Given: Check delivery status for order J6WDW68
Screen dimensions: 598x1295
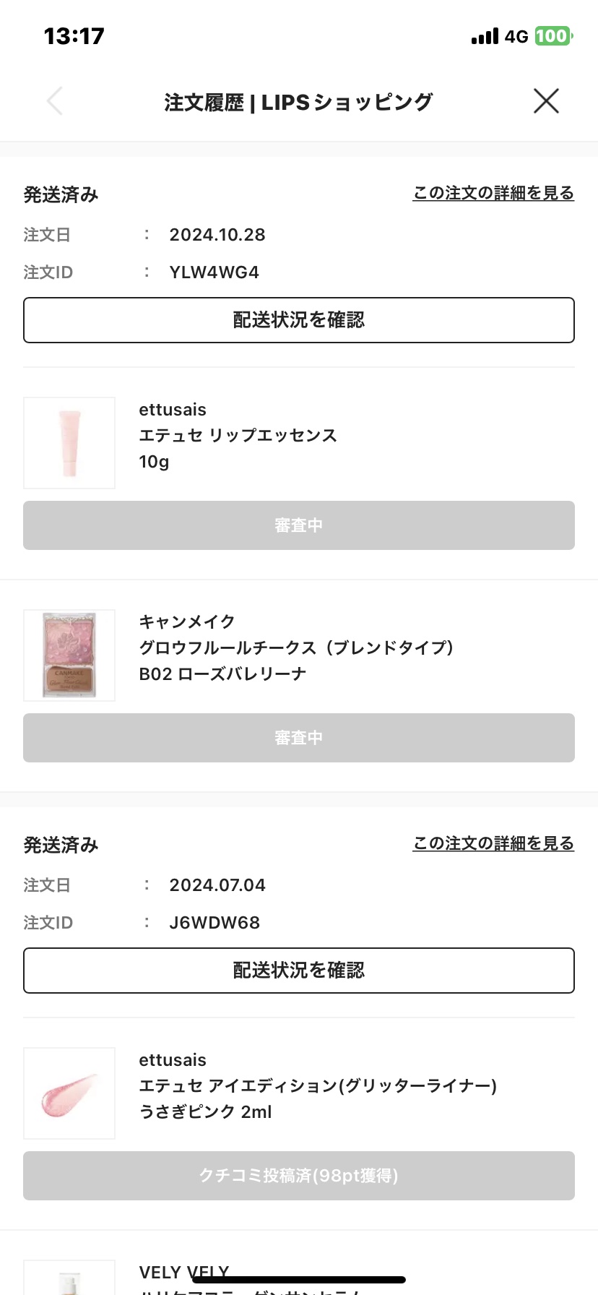Looking at the screenshot, I should [299, 971].
